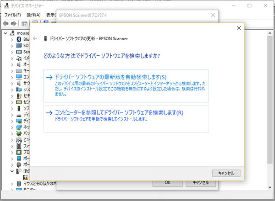This screenshot has height=201, width=275.
Task: Click the scrollbar down arrow in Device Manager
Action: 270,187
